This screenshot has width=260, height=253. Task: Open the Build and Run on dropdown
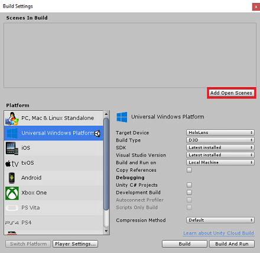click(220, 162)
